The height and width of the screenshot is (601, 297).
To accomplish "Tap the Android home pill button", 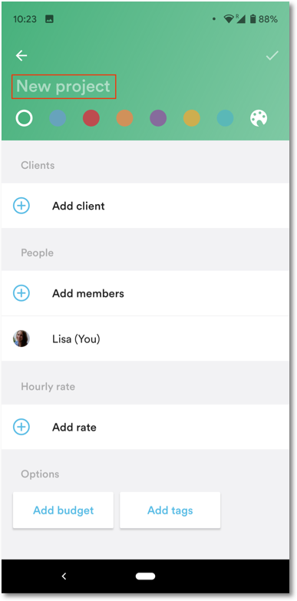I will (x=145, y=576).
